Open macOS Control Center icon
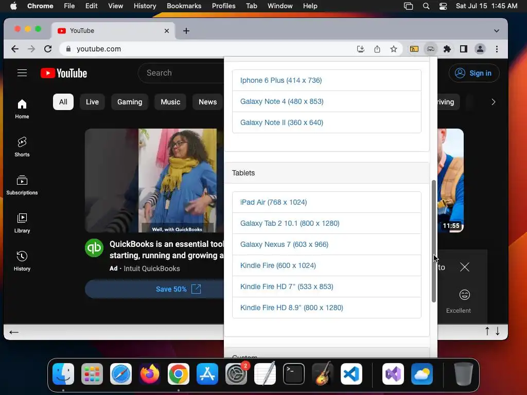Viewport: 527px width, 395px height. point(443,6)
